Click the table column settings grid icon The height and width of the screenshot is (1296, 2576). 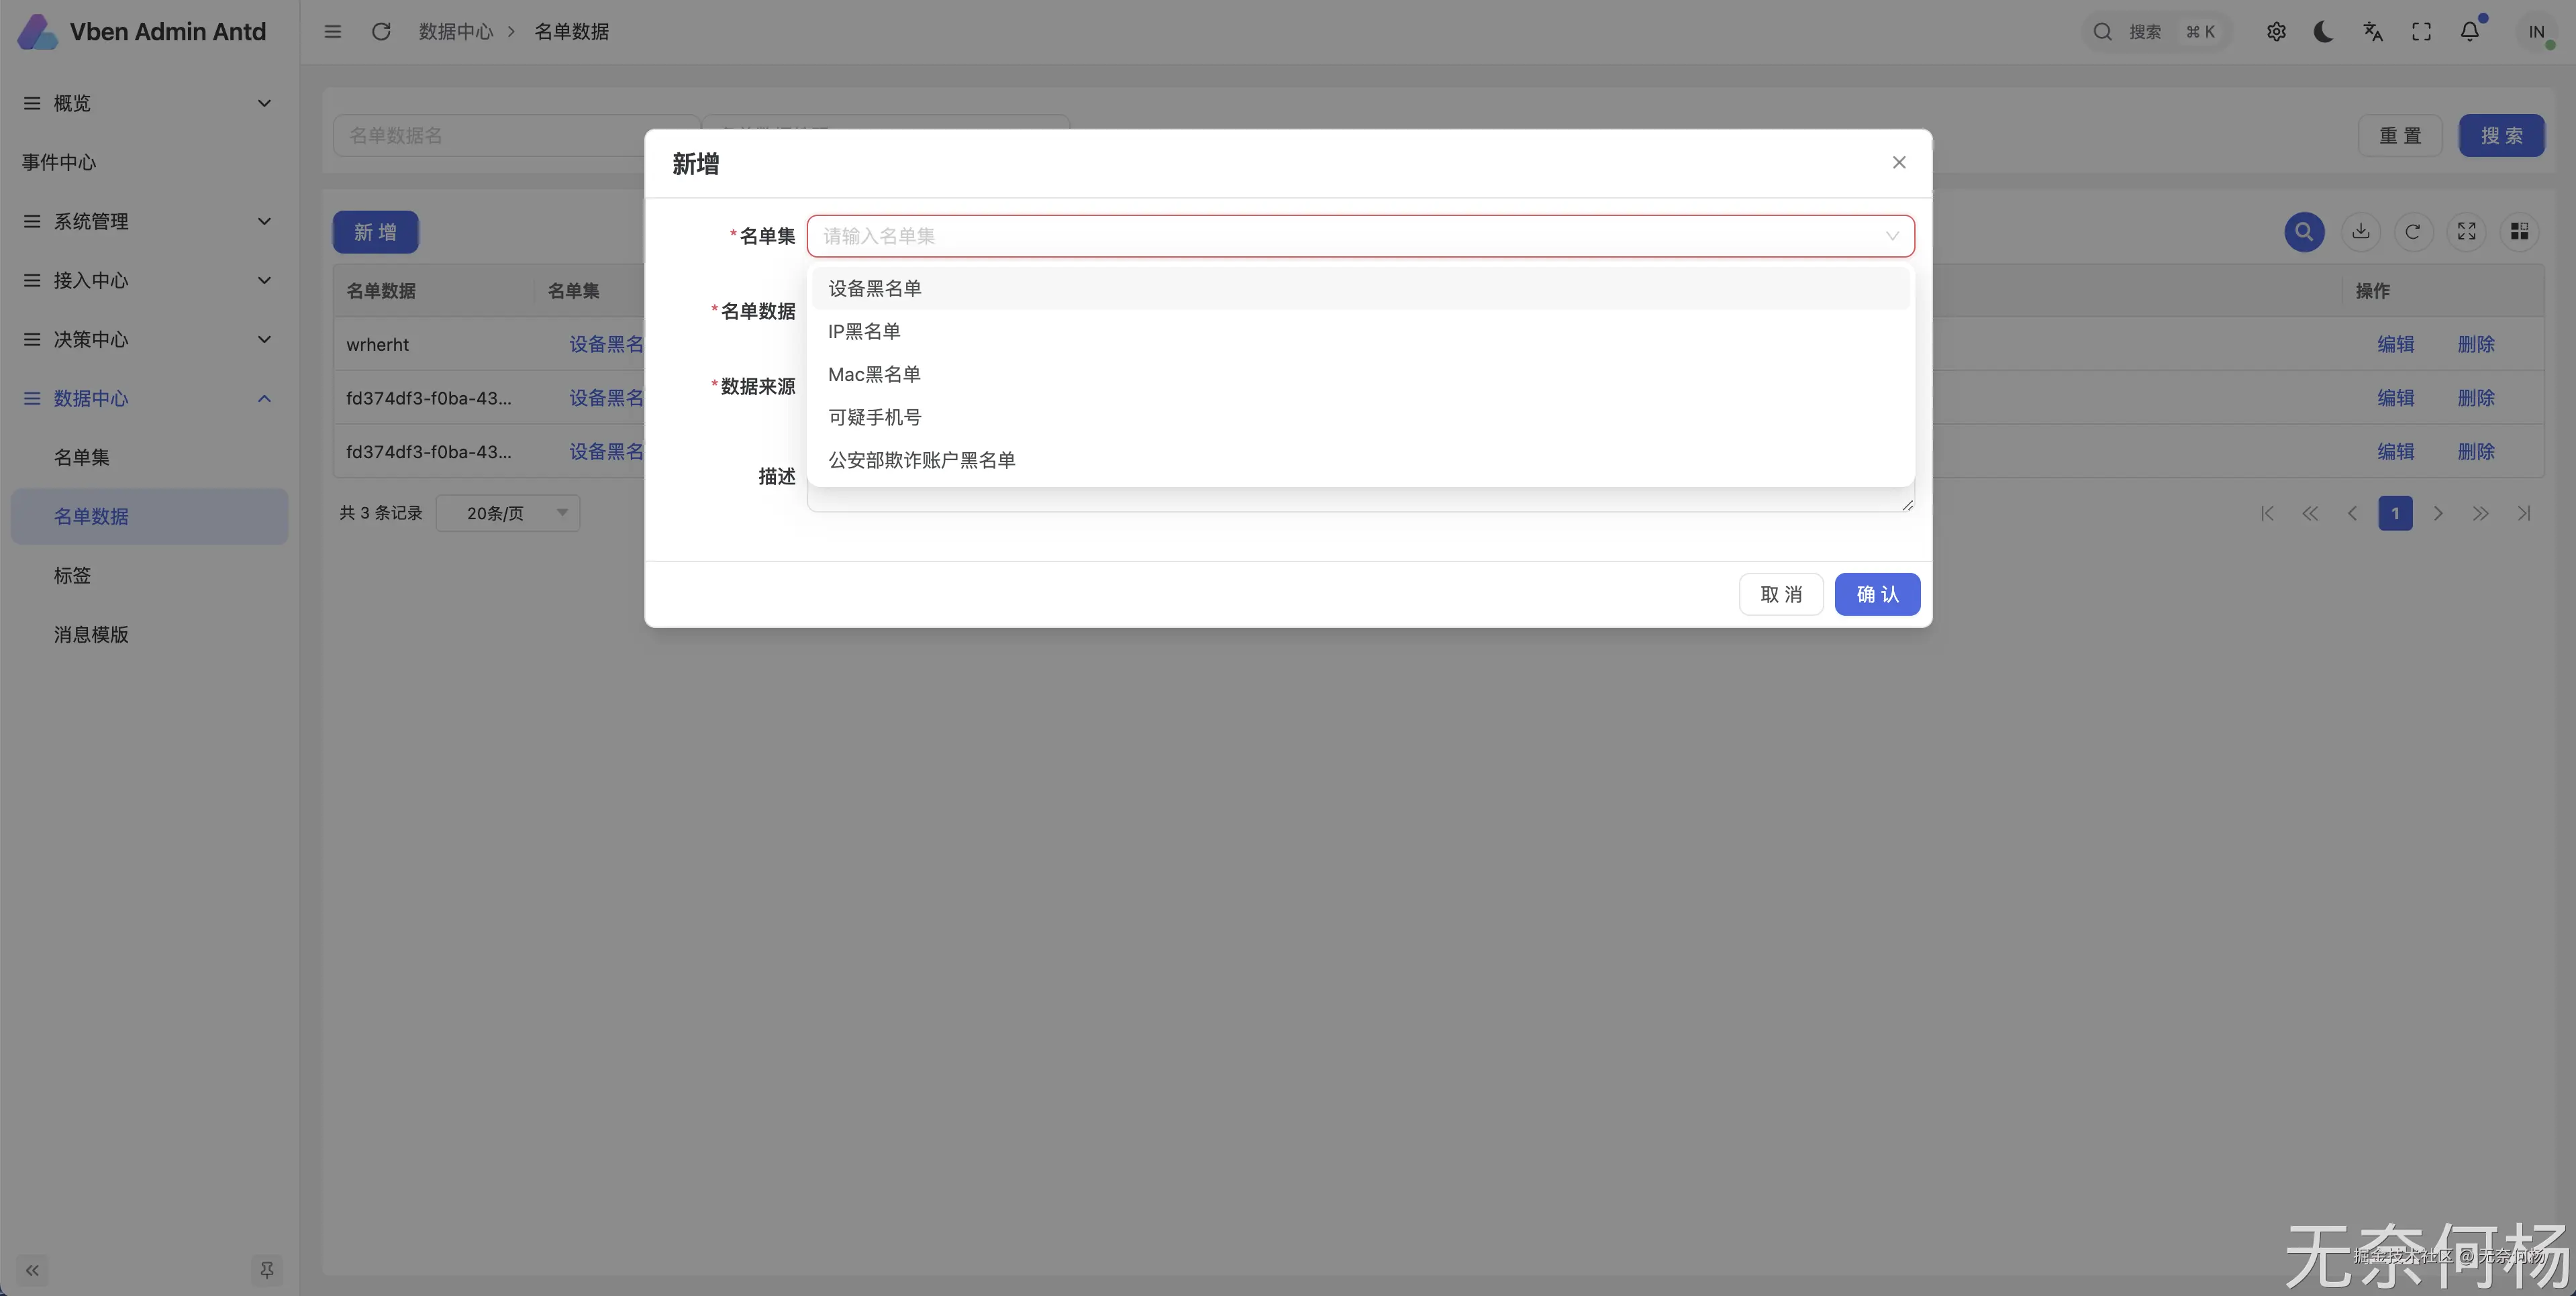(x=2519, y=232)
